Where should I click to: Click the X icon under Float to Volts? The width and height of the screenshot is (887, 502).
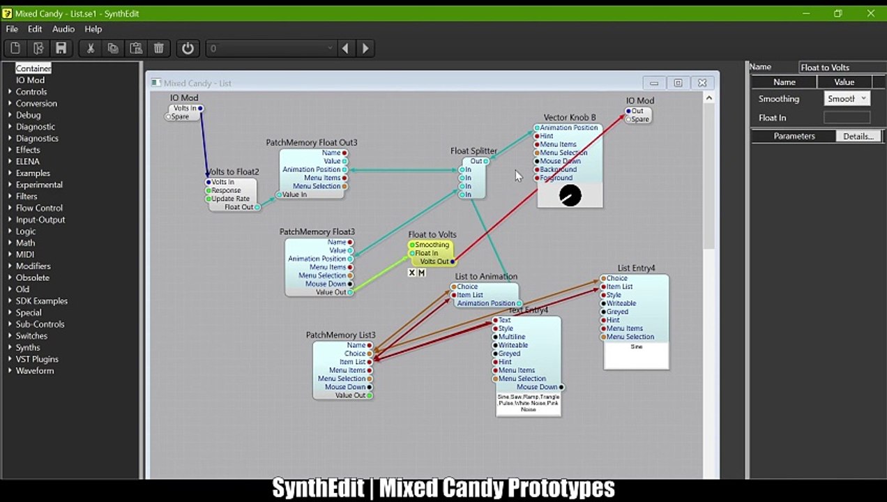[411, 273]
